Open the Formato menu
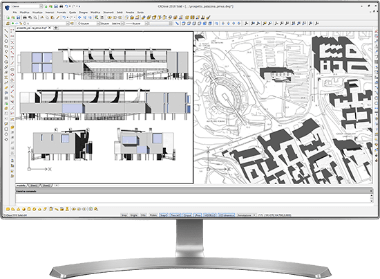 [x=61, y=12]
